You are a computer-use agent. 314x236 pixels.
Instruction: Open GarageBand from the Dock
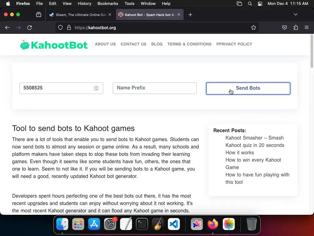[x=158, y=224]
